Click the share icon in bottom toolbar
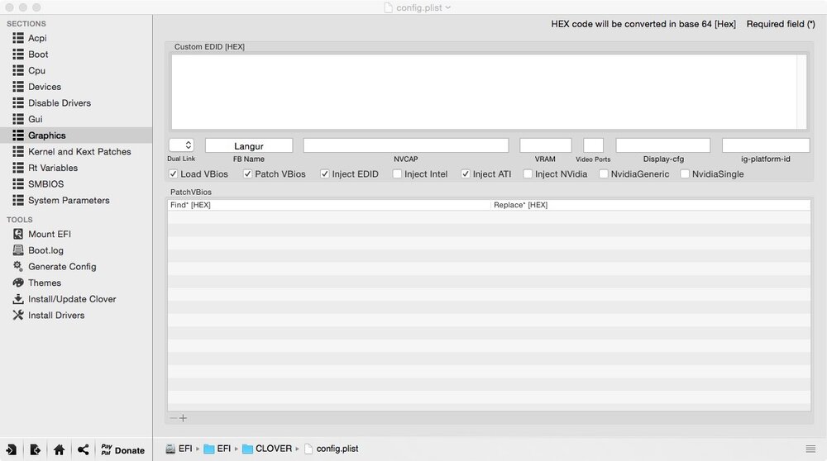The height and width of the screenshot is (461, 827). tap(83, 449)
